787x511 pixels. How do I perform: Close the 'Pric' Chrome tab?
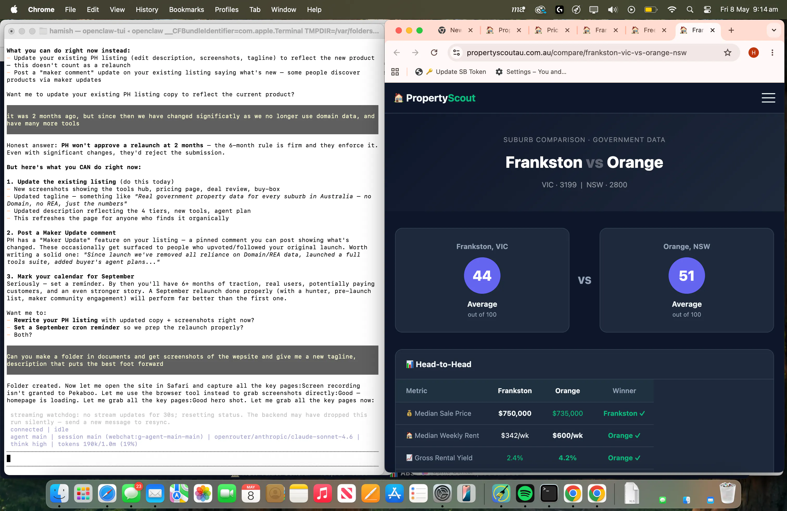tap(567, 30)
